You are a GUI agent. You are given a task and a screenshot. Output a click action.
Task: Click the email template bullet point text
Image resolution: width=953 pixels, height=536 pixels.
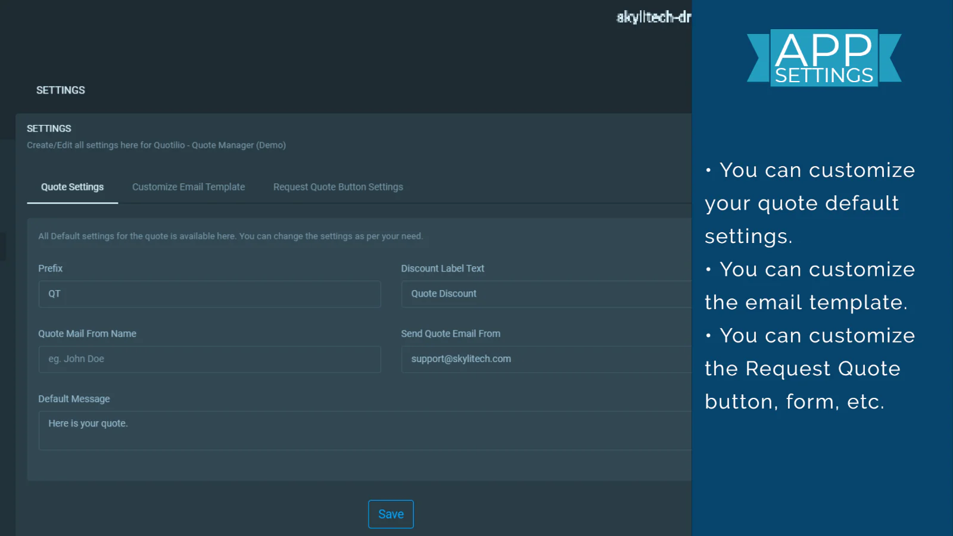810,286
